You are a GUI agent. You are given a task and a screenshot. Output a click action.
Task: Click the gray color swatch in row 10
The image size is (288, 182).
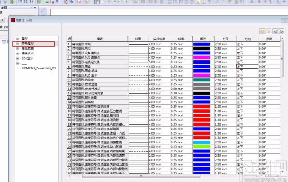[x=202, y=84]
